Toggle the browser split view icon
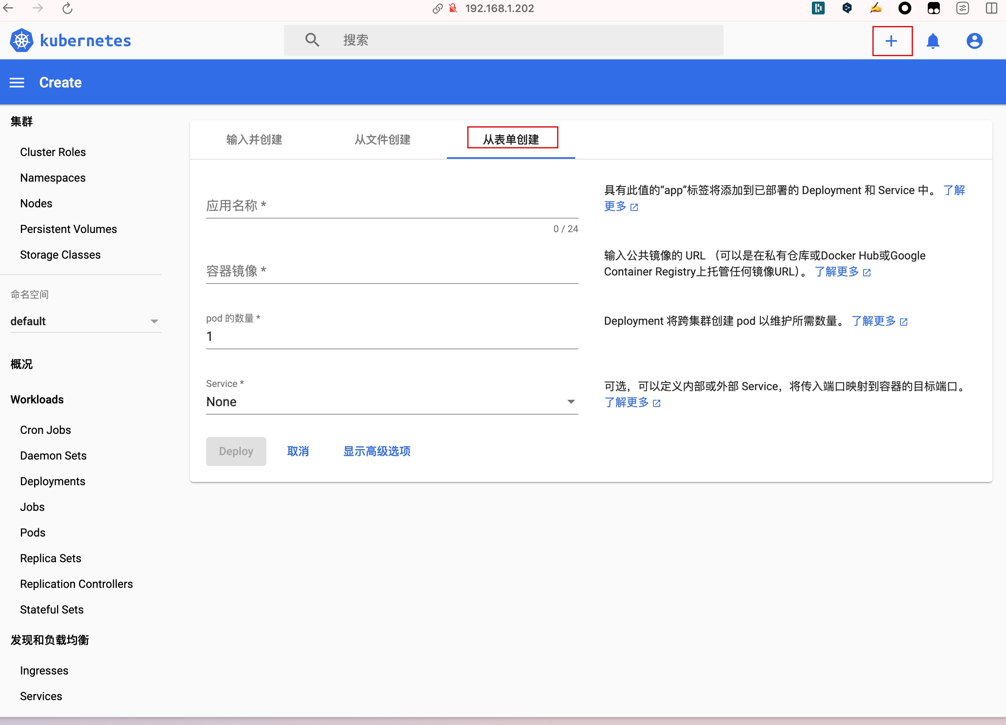The width and height of the screenshot is (1006, 725). (x=992, y=8)
